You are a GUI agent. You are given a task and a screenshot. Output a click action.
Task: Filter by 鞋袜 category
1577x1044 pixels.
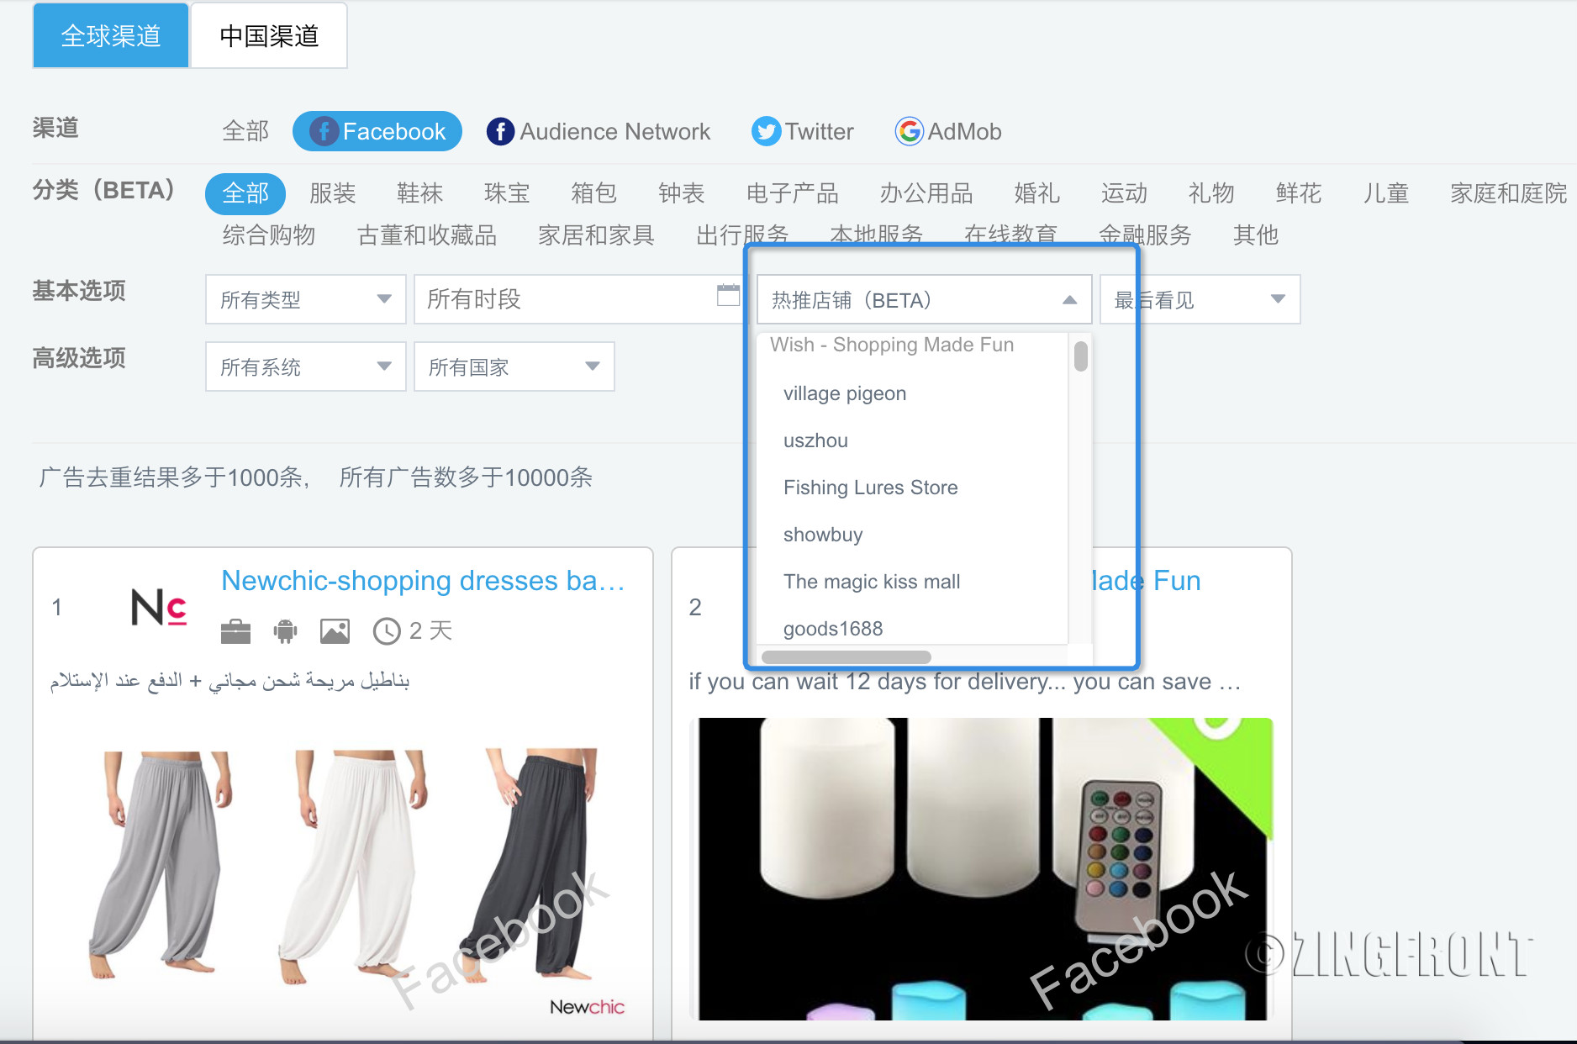419,193
